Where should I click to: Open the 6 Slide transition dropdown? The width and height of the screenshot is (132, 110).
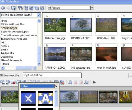point(56,86)
